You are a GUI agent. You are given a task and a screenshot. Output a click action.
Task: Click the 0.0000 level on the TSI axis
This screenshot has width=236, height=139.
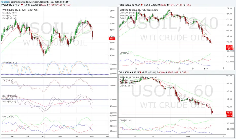pos(113,85)
